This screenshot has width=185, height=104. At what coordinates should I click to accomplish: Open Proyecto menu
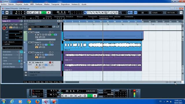pos(19,4)
